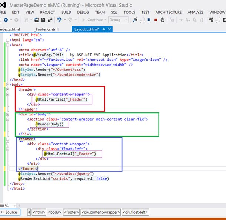Pin the _Layout.cshtml tab
Screen dimensions: 226x220
(104, 29)
